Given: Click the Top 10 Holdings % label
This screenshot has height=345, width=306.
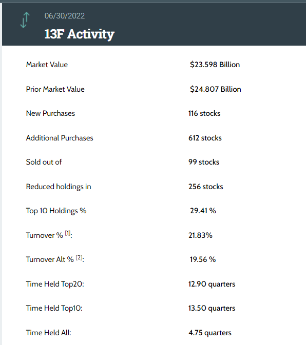Looking at the screenshot, I should pos(56,211).
